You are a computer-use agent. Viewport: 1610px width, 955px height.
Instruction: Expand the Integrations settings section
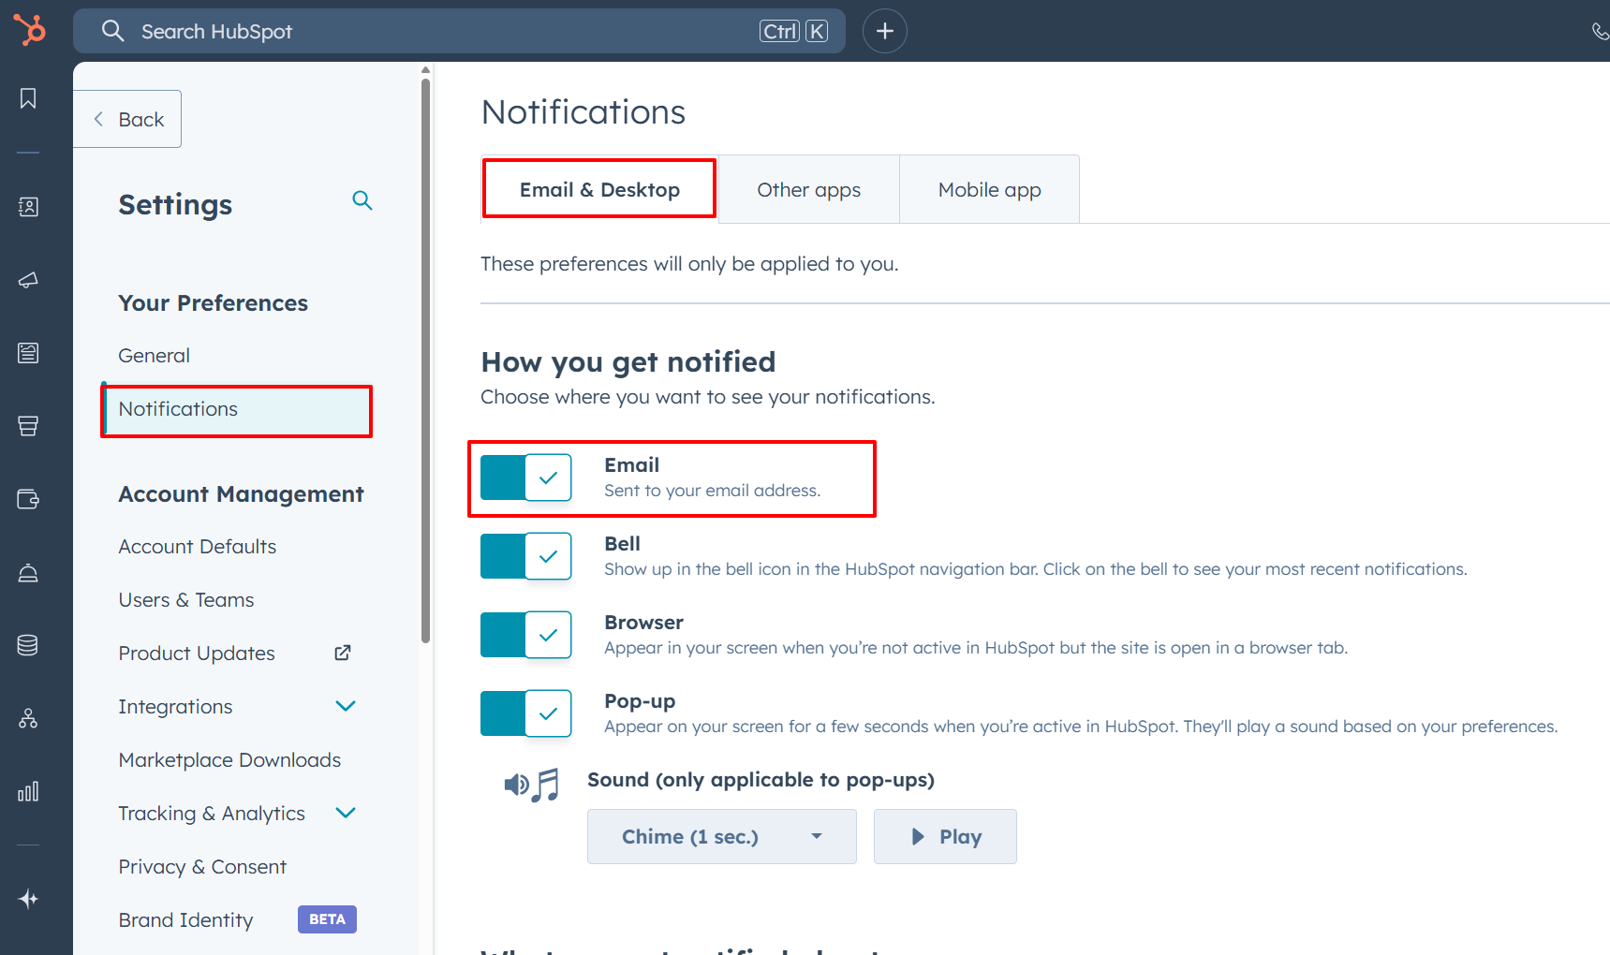(x=346, y=706)
